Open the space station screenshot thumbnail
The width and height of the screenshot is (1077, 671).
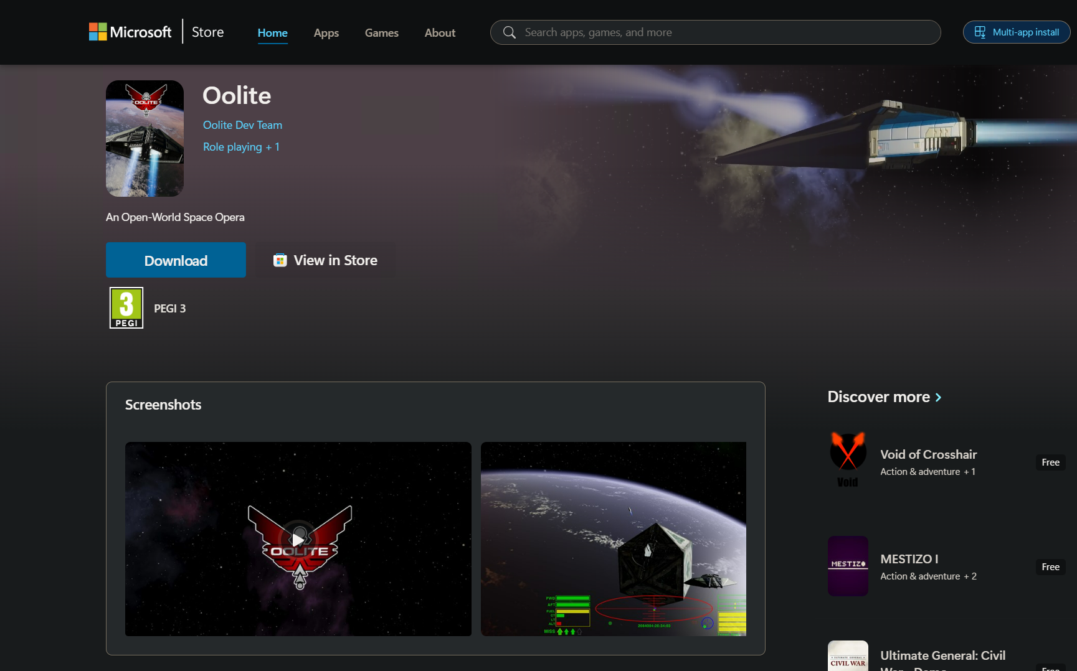pyautogui.click(x=614, y=539)
